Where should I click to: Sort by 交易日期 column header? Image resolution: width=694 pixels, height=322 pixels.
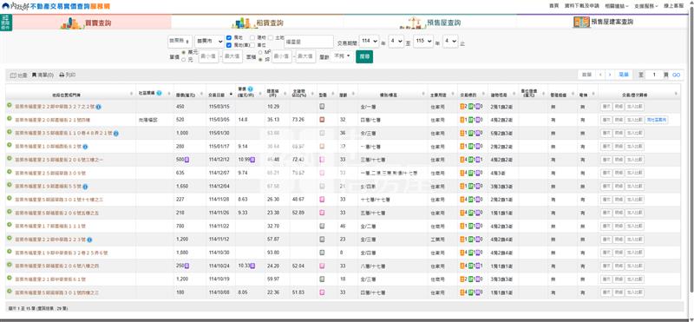coord(221,94)
